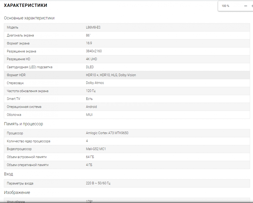Click the 4K UHD value
This screenshot has height=203, width=253.
[91, 59]
